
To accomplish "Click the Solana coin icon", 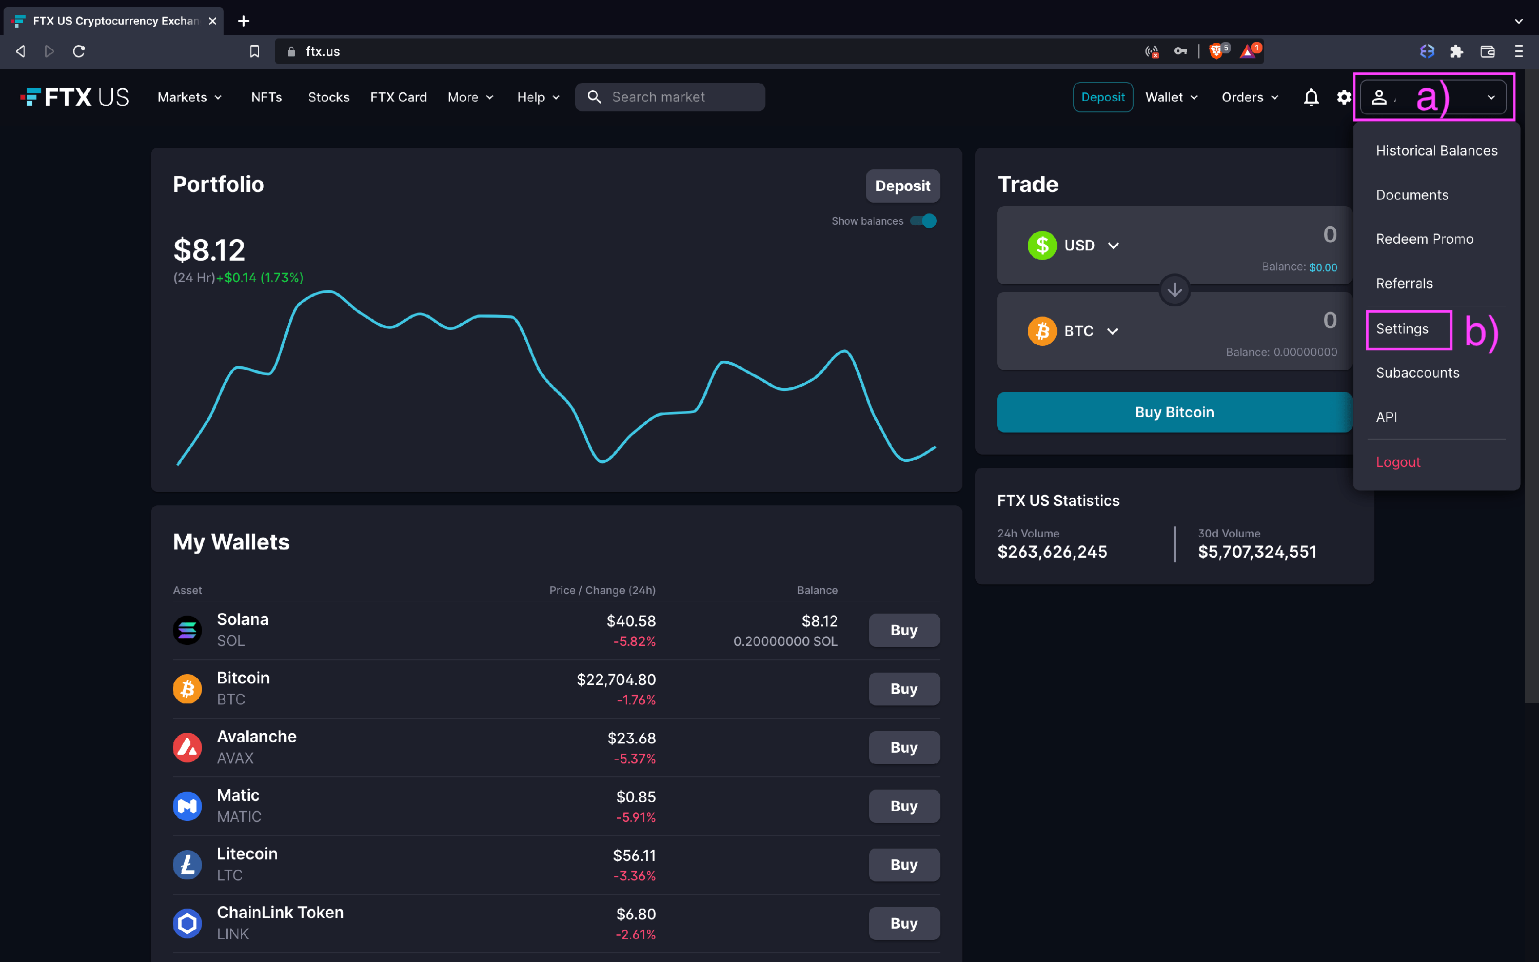I will pos(187,630).
